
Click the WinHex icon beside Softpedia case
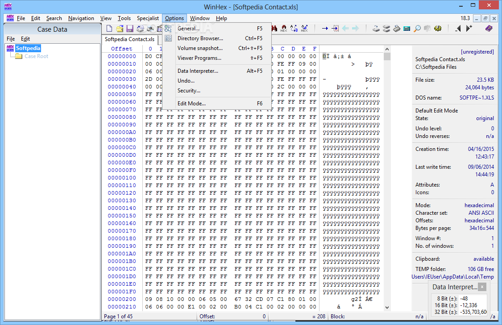click(10, 48)
